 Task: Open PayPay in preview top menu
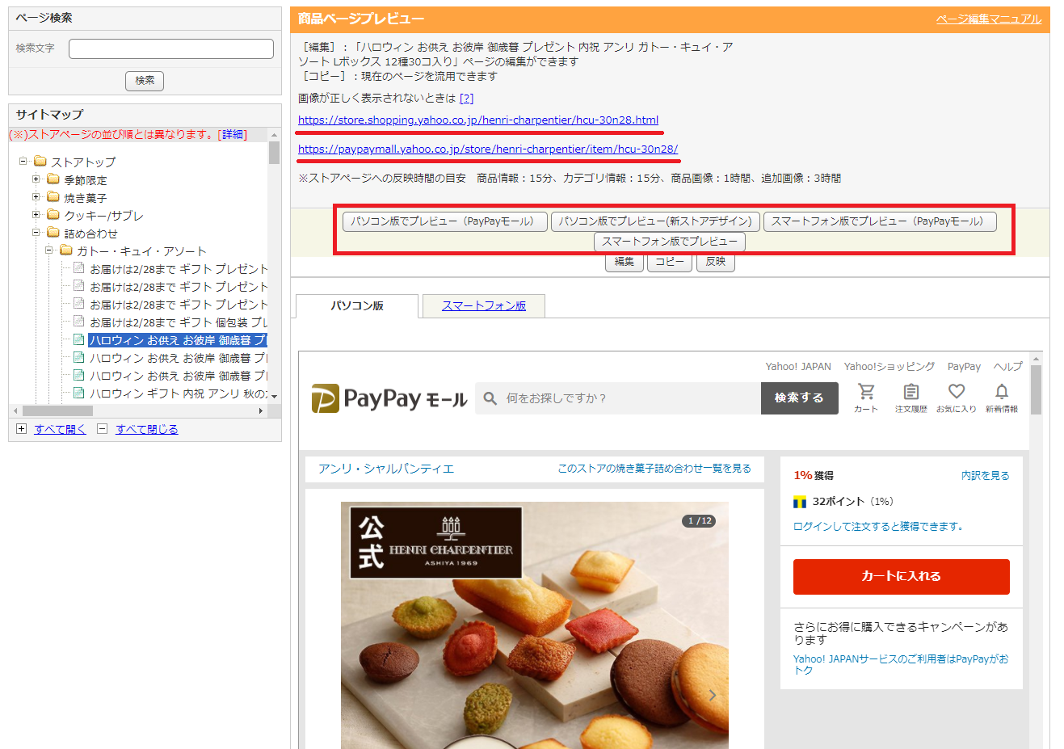pos(964,366)
